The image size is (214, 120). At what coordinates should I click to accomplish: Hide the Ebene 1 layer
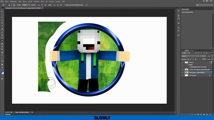[183, 62]
